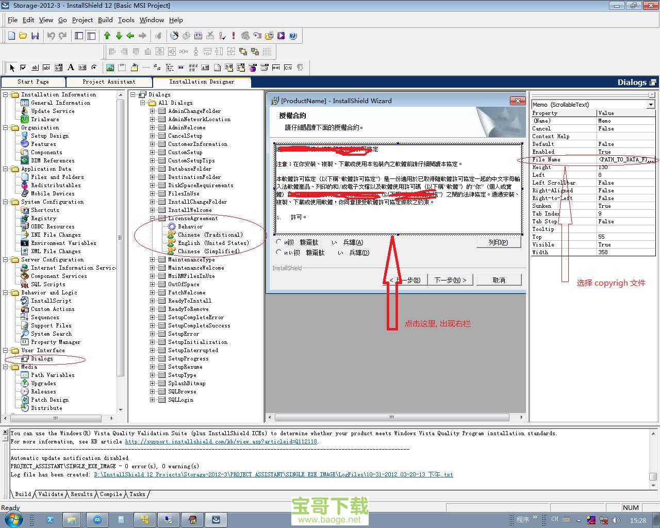Click the green up arrow icon

point(107,36)
